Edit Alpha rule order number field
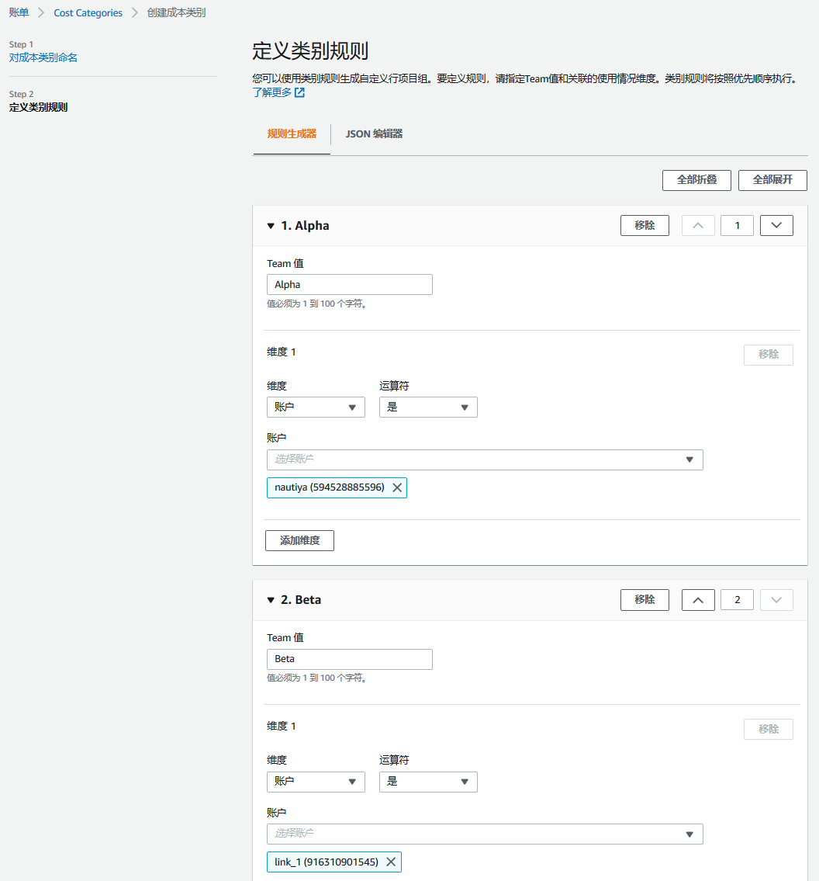819x881 pixels. pyautogui.click(x=737, y=226)
